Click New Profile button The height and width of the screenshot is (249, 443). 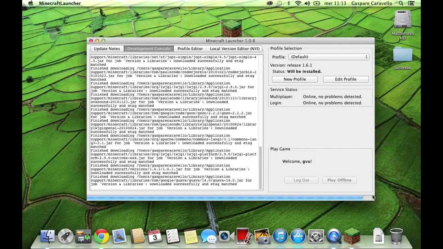pos(295,79)
